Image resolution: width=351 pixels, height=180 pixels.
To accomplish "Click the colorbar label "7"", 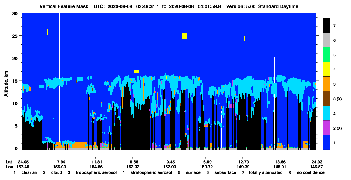I will pos(335,26).
